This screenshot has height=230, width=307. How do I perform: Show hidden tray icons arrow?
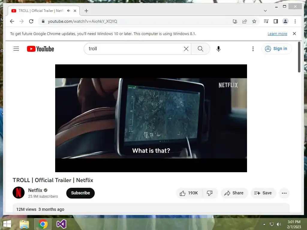264,224
